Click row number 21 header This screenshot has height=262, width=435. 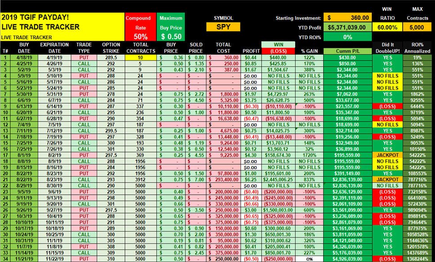tap(5, 179)
